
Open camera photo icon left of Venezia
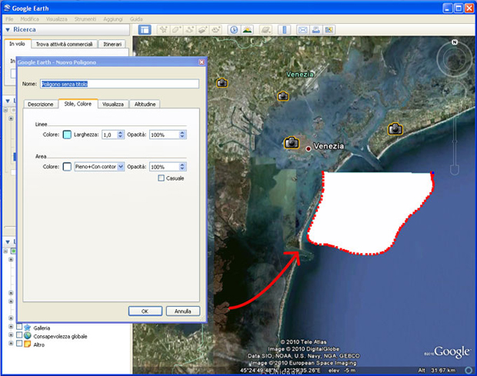click(x=292, y=142)
